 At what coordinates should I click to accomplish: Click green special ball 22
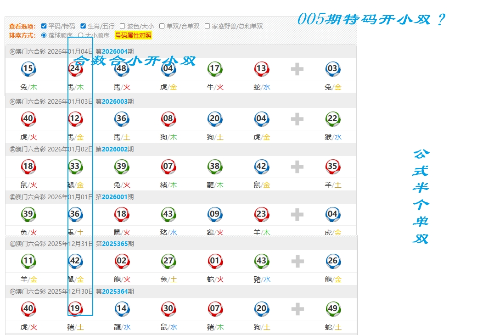(332, 119)
